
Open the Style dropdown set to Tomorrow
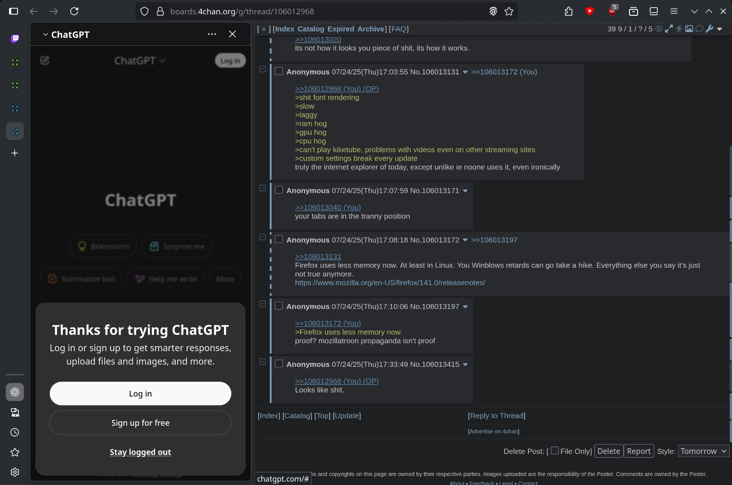tap(703, 451)
